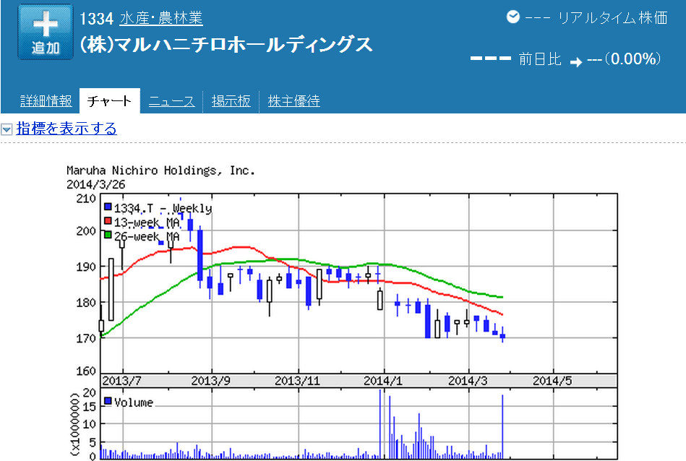This screenshot has height=461, width=686.
Task: Click the 170 price axis label
Action: click(86, 339)
